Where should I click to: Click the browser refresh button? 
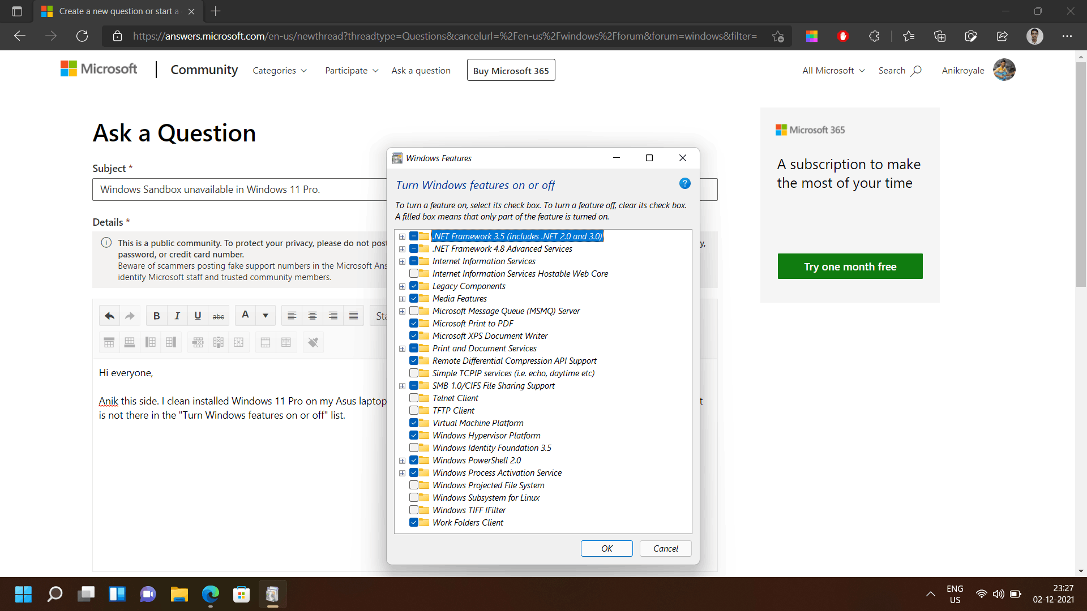[82, 36]
